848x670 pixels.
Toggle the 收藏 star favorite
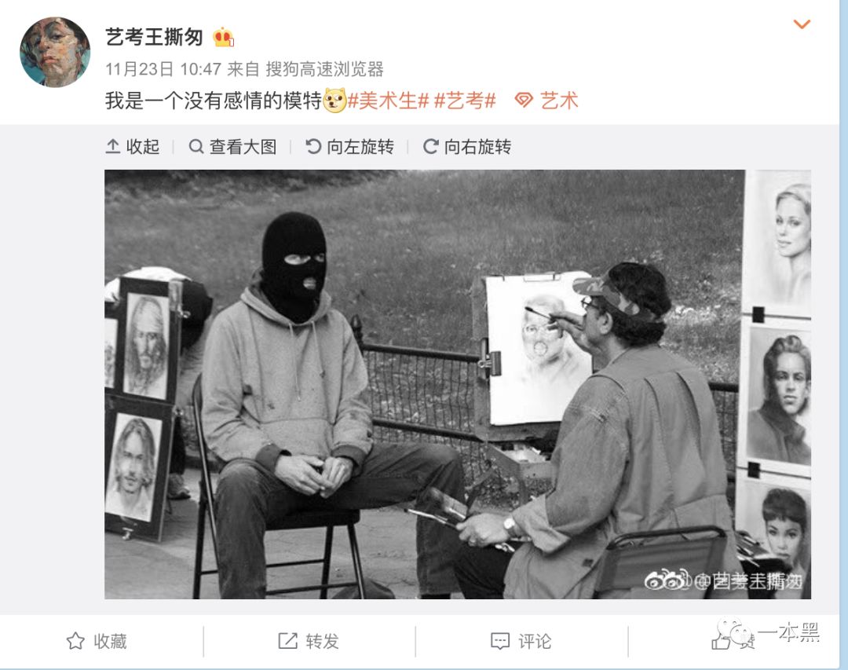point(97,641)
